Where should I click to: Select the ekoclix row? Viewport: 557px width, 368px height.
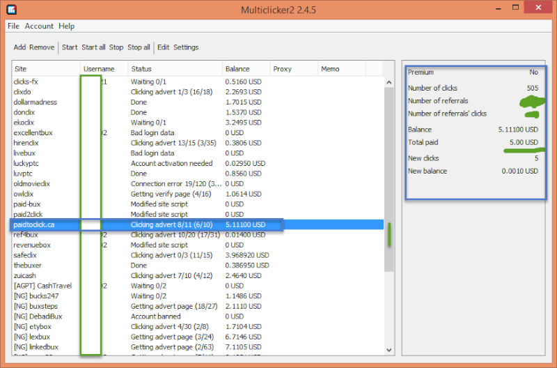198,122
